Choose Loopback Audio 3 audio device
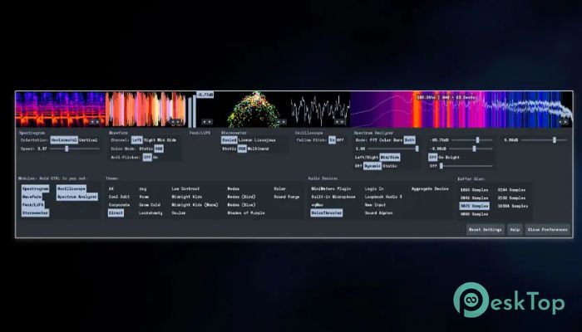Screen dimensions: 582x332 tap(383, 198)
